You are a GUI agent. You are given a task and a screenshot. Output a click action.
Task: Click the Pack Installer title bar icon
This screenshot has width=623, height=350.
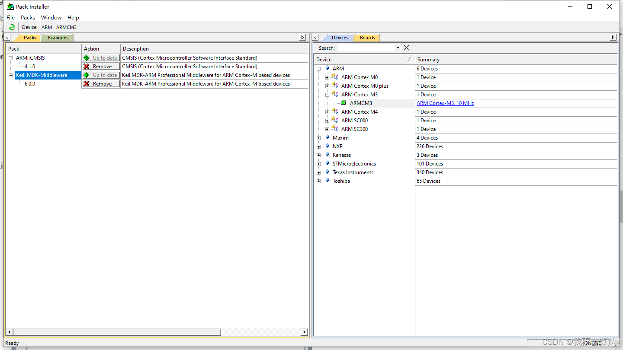[10, 6]
